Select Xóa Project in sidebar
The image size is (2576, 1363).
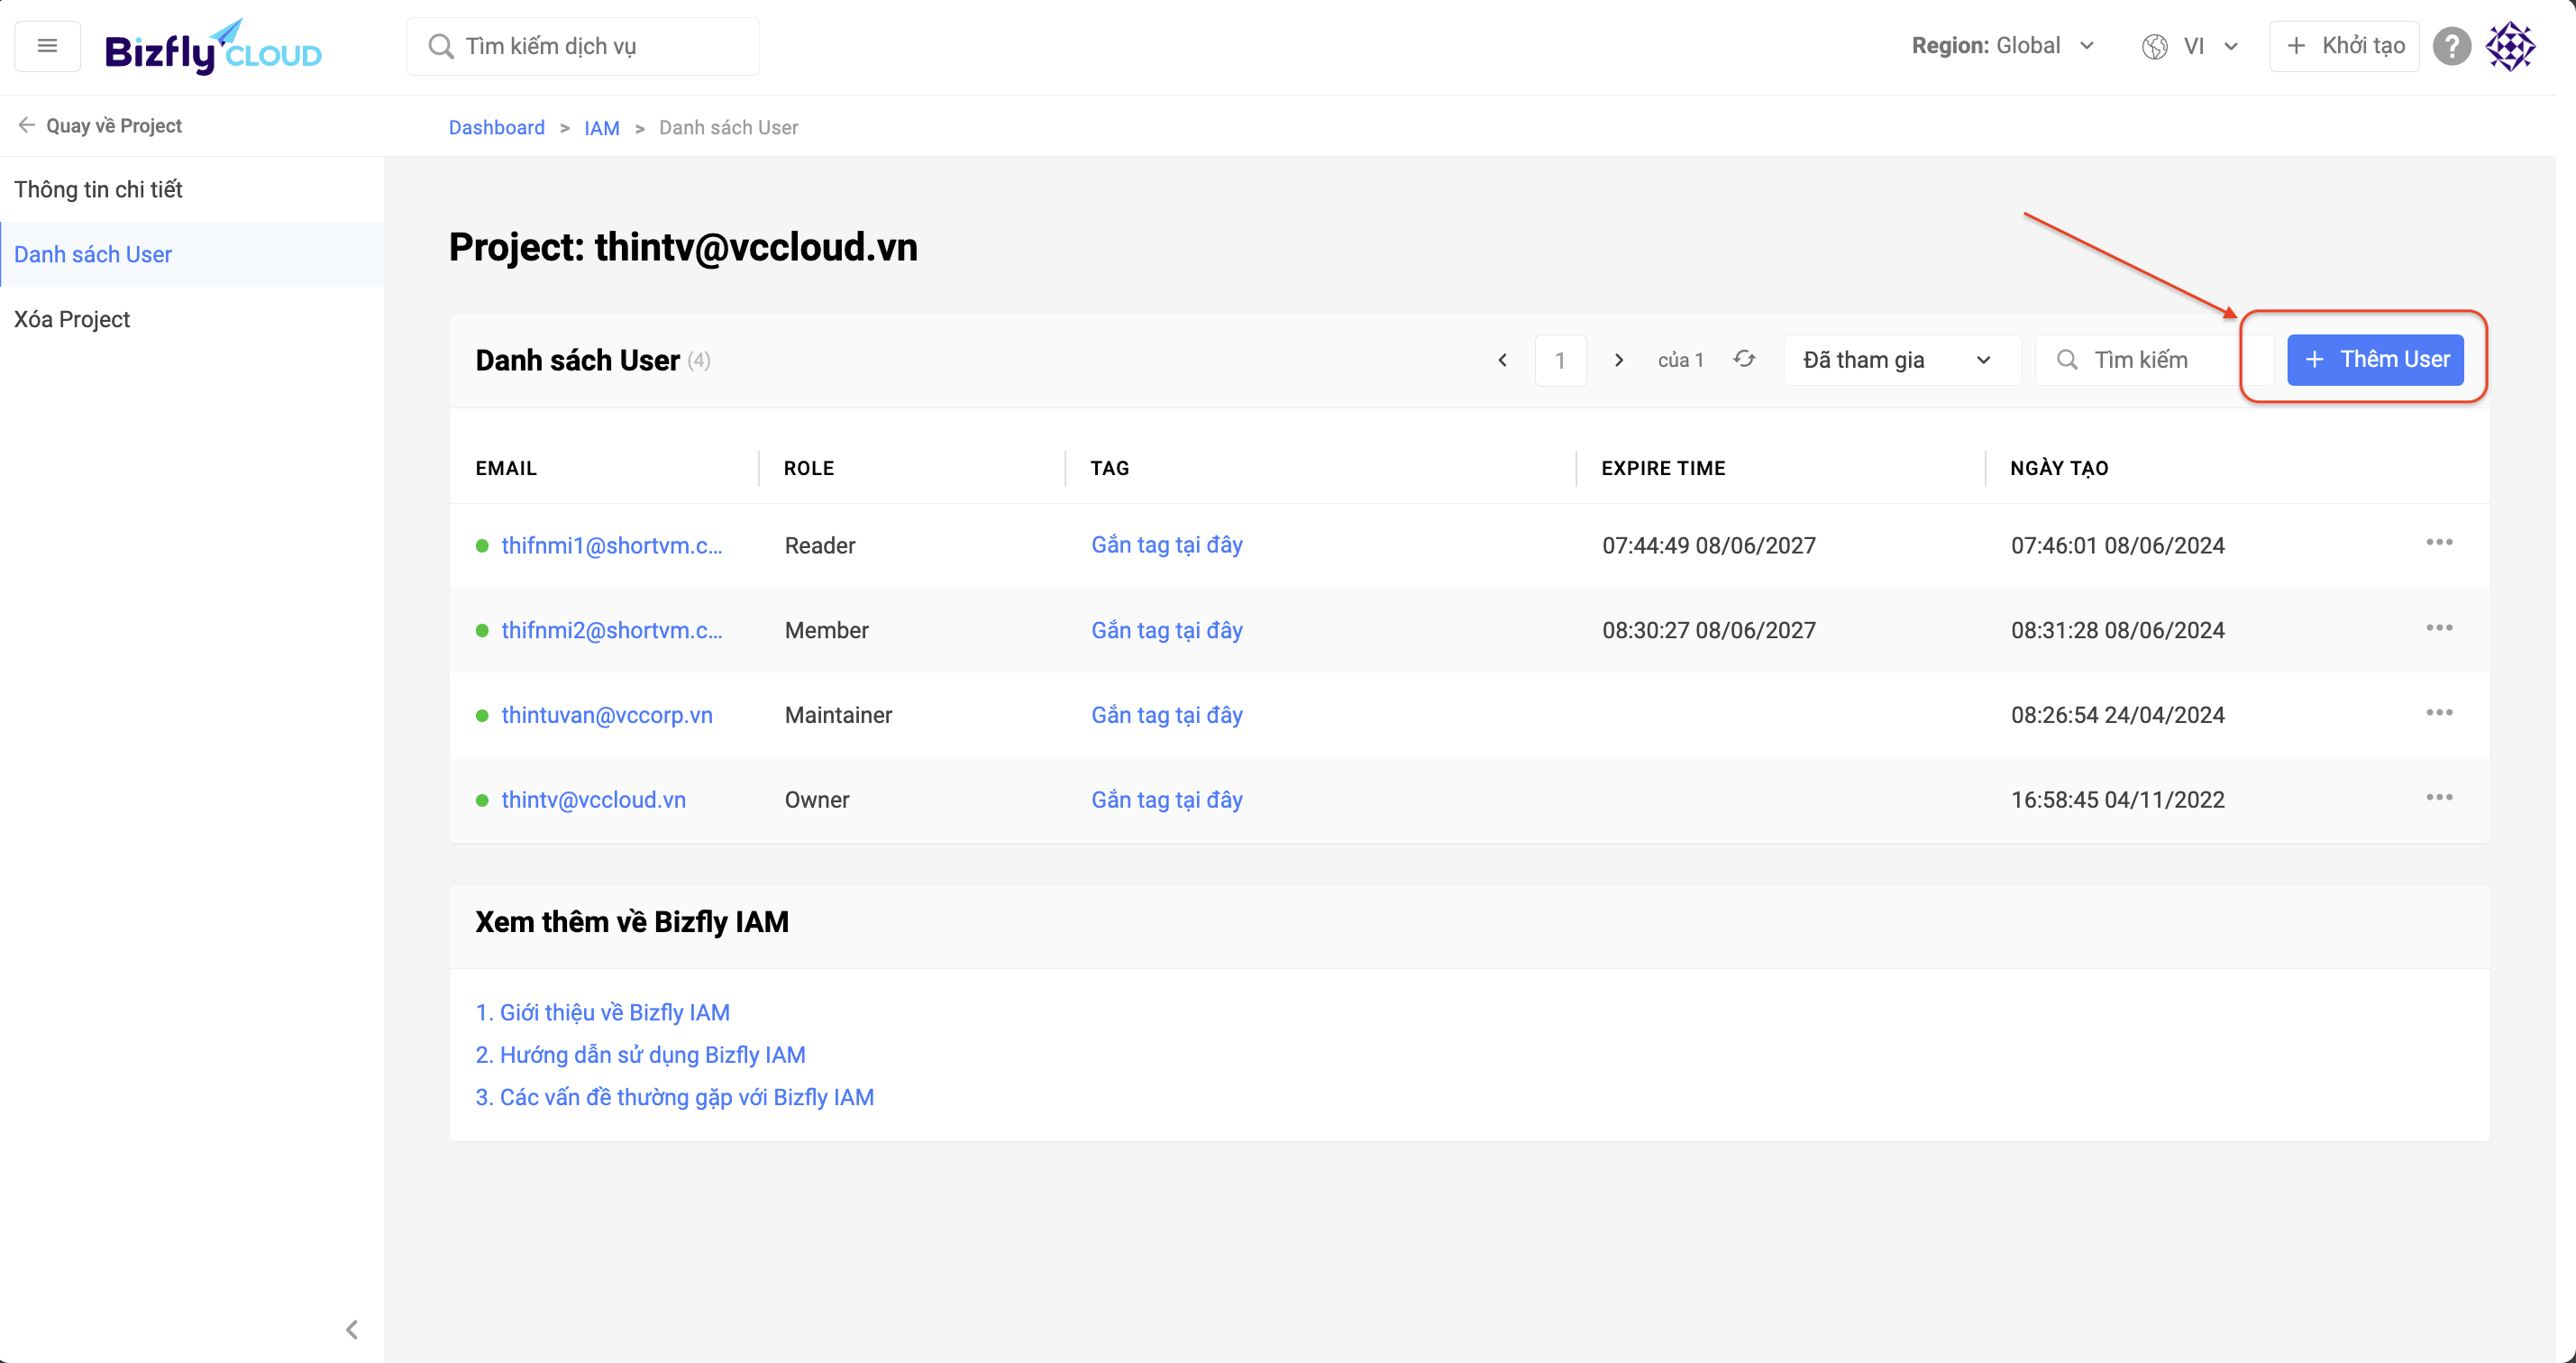(72, 319)
